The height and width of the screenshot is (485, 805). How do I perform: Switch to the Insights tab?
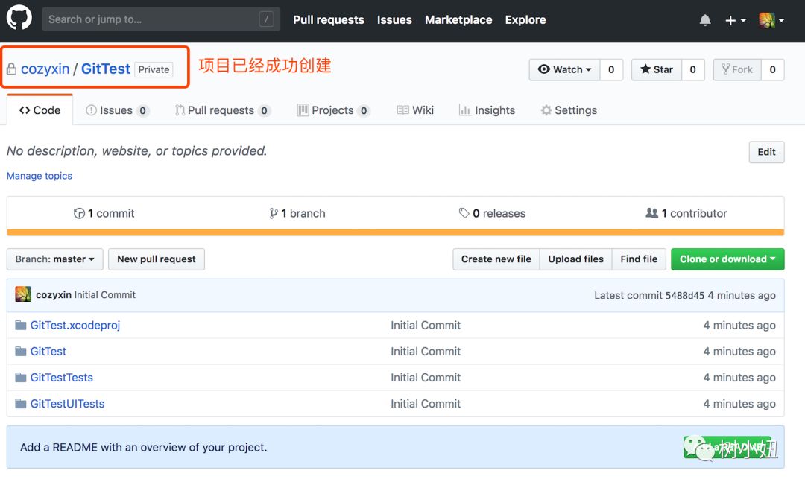click(487, 110)
